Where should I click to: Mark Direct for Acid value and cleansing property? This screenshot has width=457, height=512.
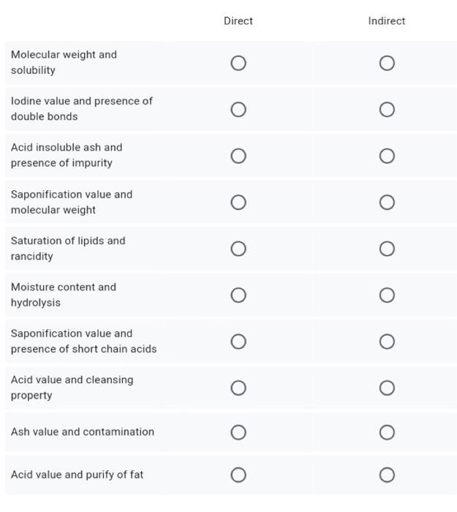(x=238, y=388)
